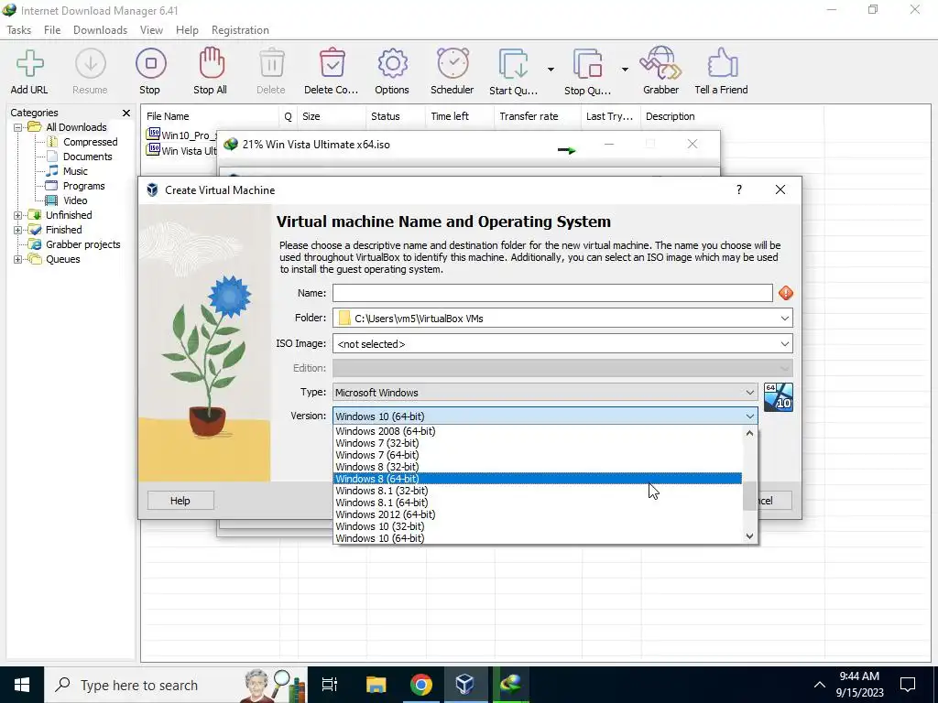This screenshot has width=938, height=703.
Task: Show hidden system tray icons
Action: coord(820,685)
